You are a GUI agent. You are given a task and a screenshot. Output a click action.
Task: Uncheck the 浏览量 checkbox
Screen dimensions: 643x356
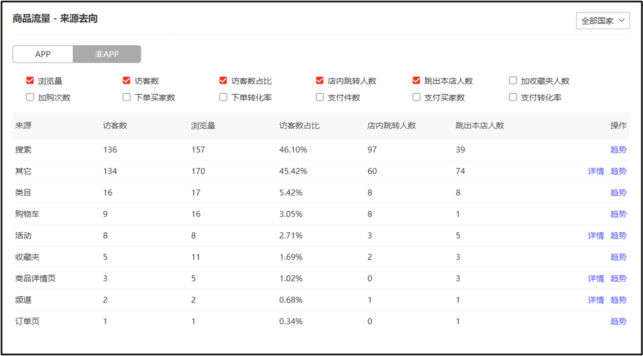pyautogui.click(x=30, y=80)
